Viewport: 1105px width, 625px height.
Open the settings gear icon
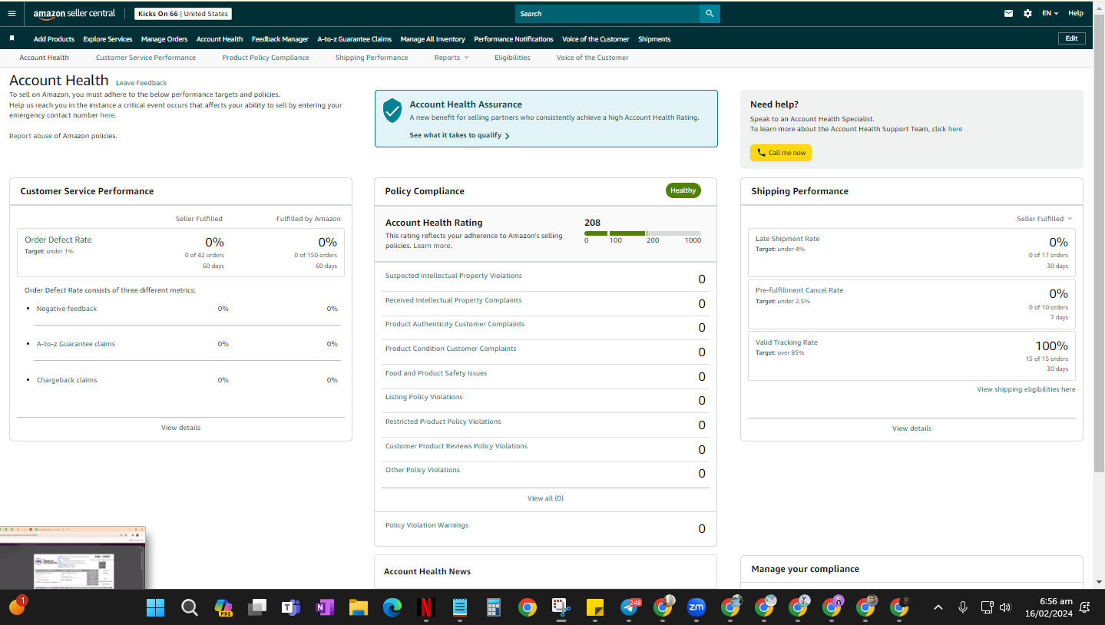pos(1028,13)
